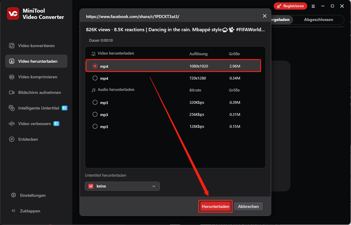
Task: Switch to the Abgeschlossen tab
Action: [x=318, y=20]
